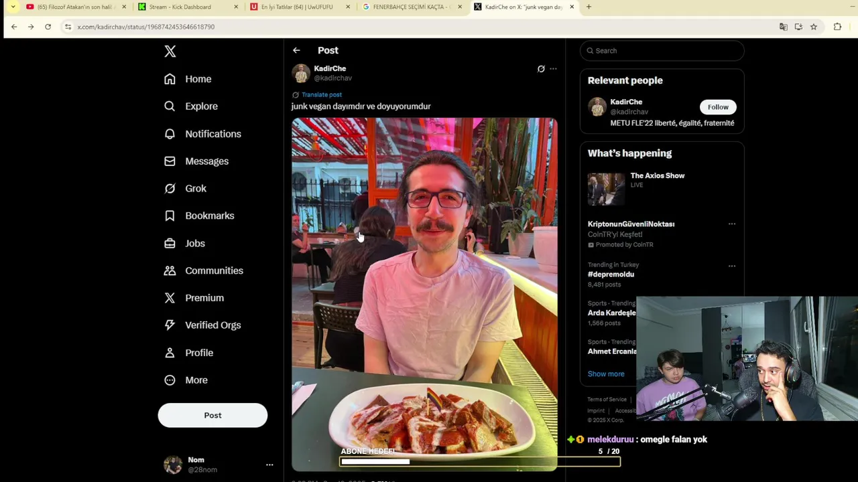Close the Kick Dashboard tab
The height and width of the screenshot is (482, 858).
tap(236, 7)
